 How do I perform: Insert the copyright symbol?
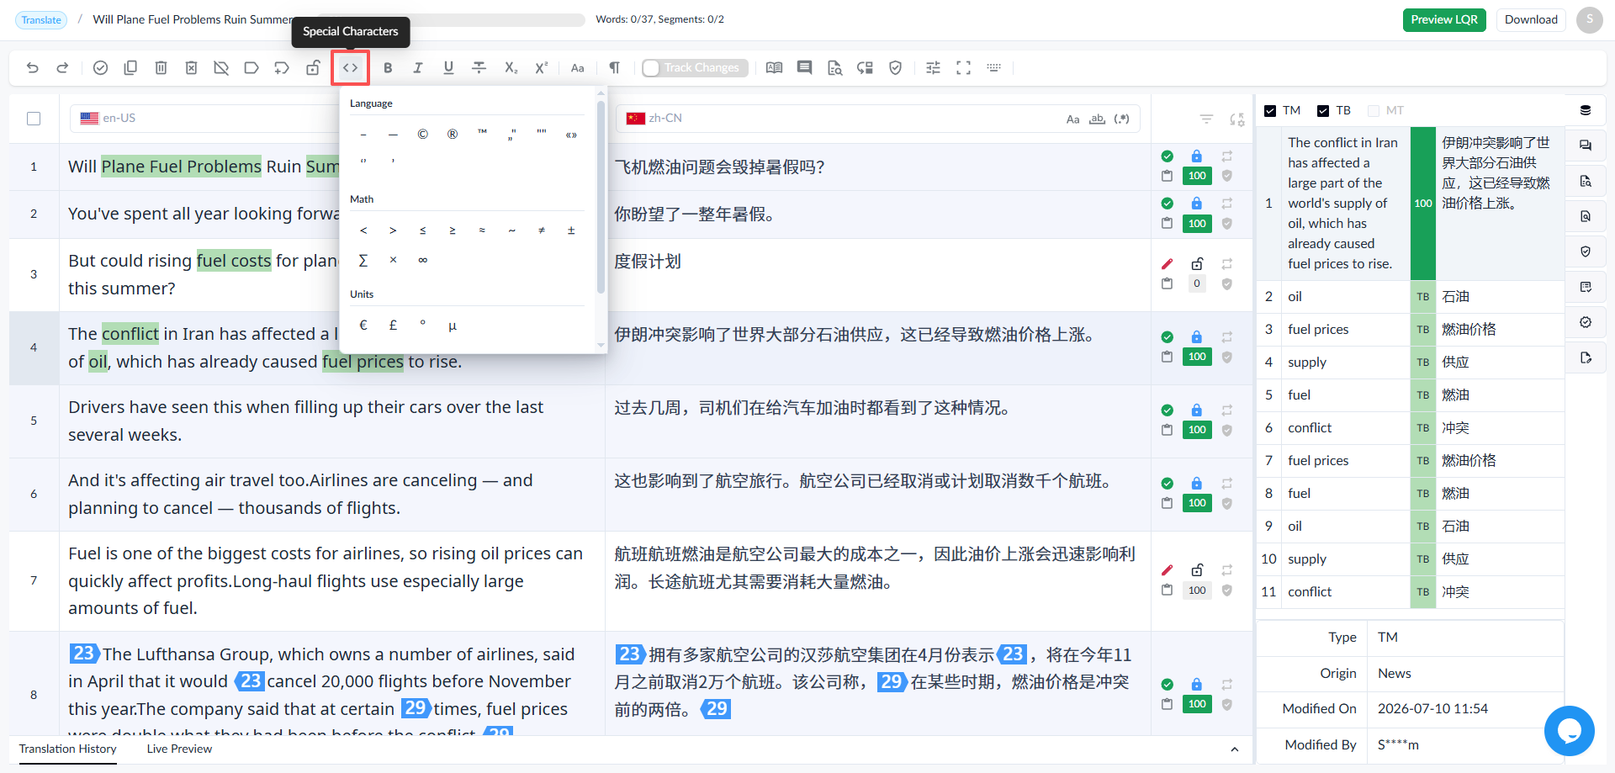coord(422,135)
